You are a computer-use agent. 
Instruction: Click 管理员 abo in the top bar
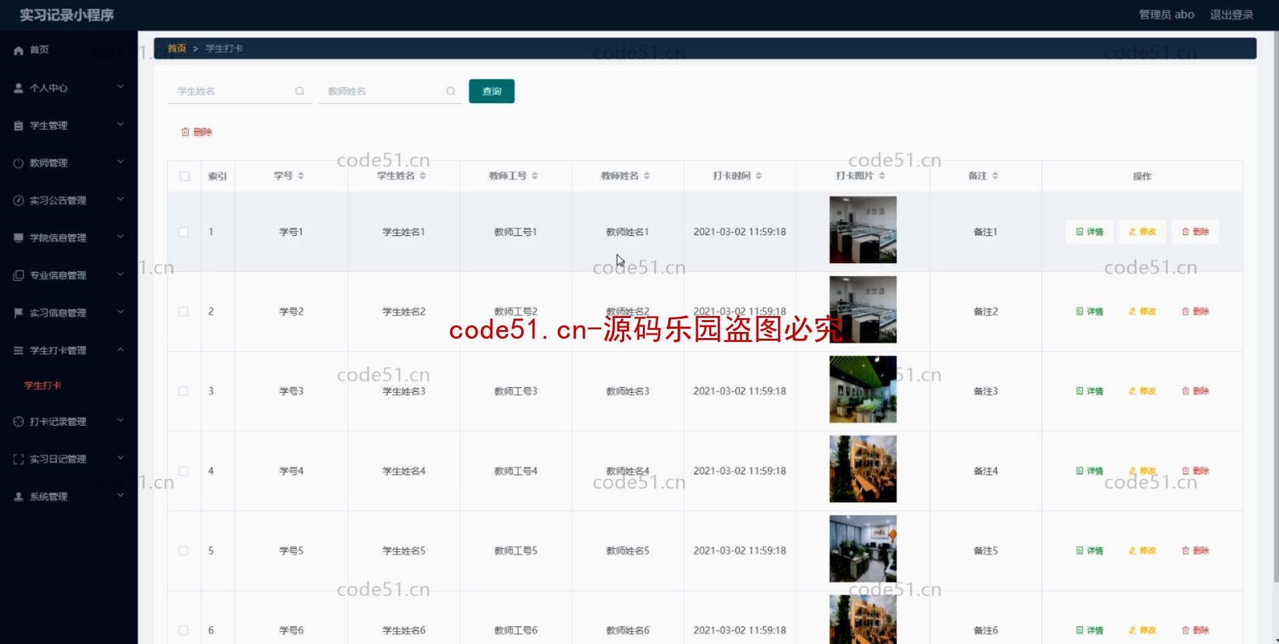tap(1167, 15)
